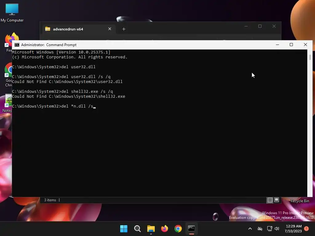Open the Firefox desktop shortcut
315x236 pixels.
click(x=9, y=42)
